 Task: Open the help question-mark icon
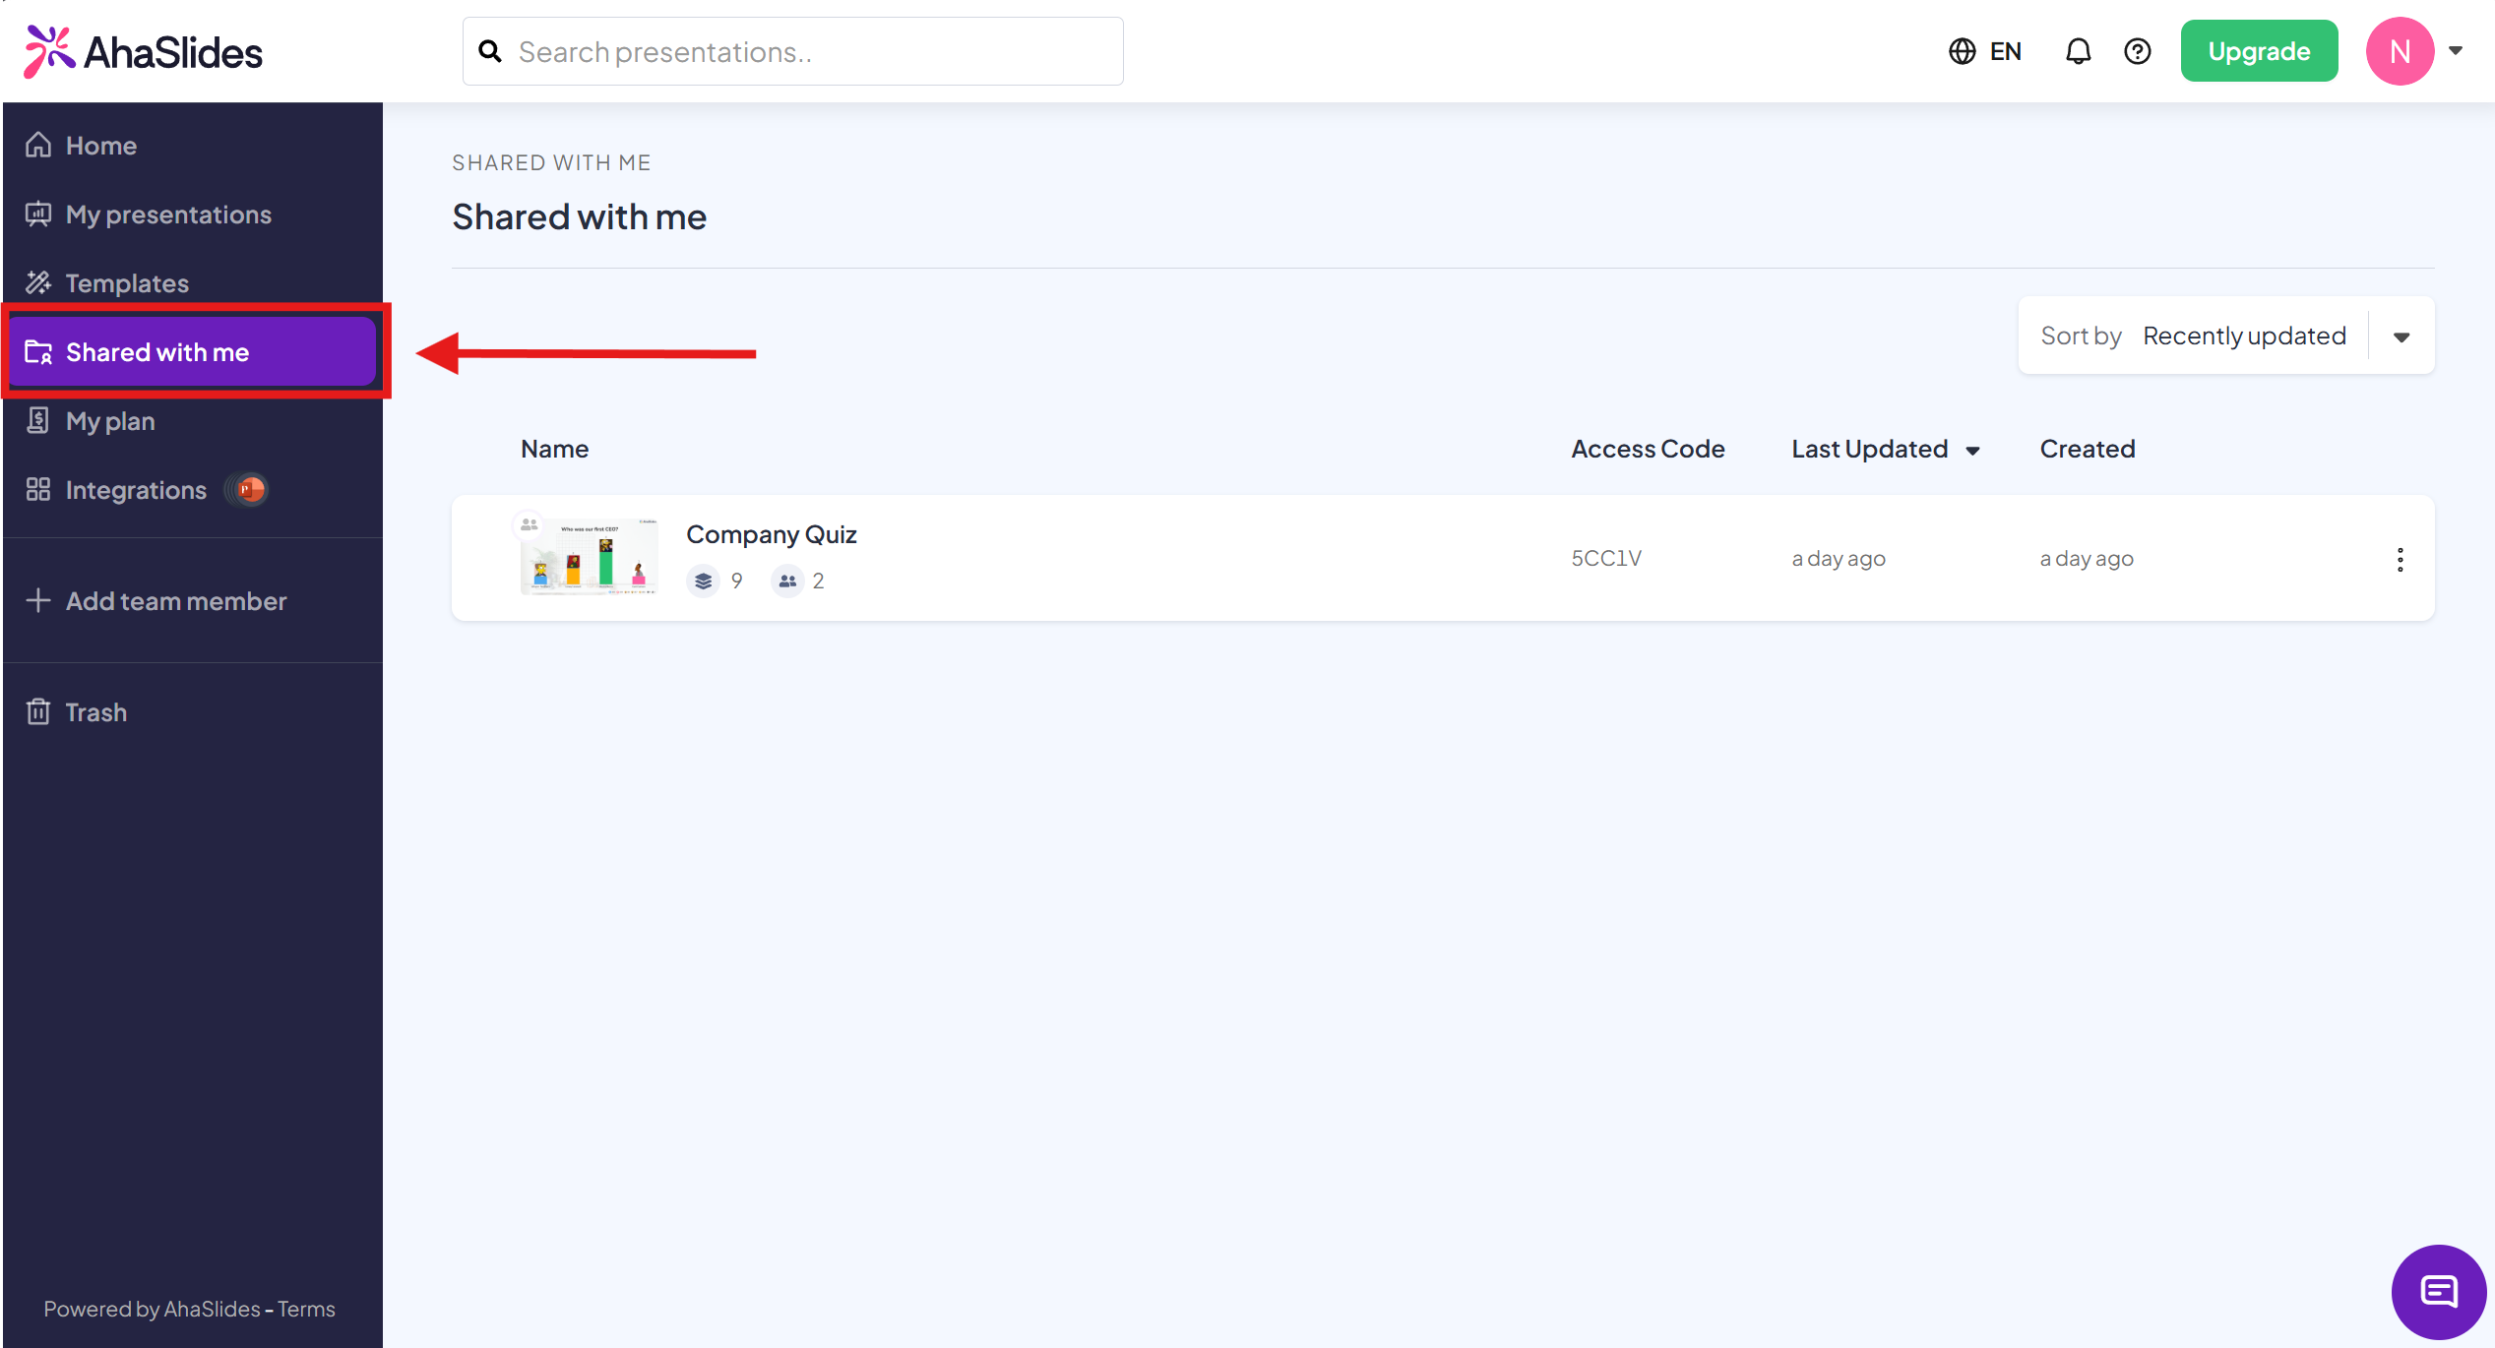(x=2138, y=51)
